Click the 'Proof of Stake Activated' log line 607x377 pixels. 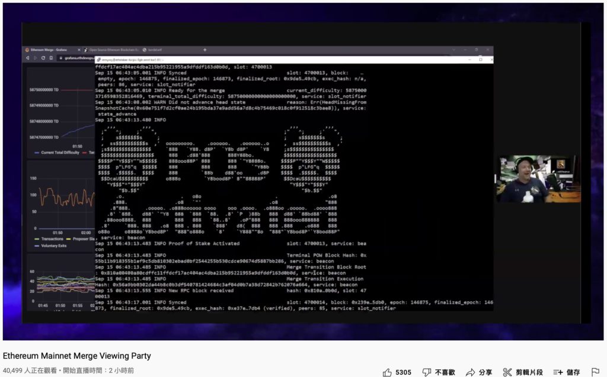231,246
